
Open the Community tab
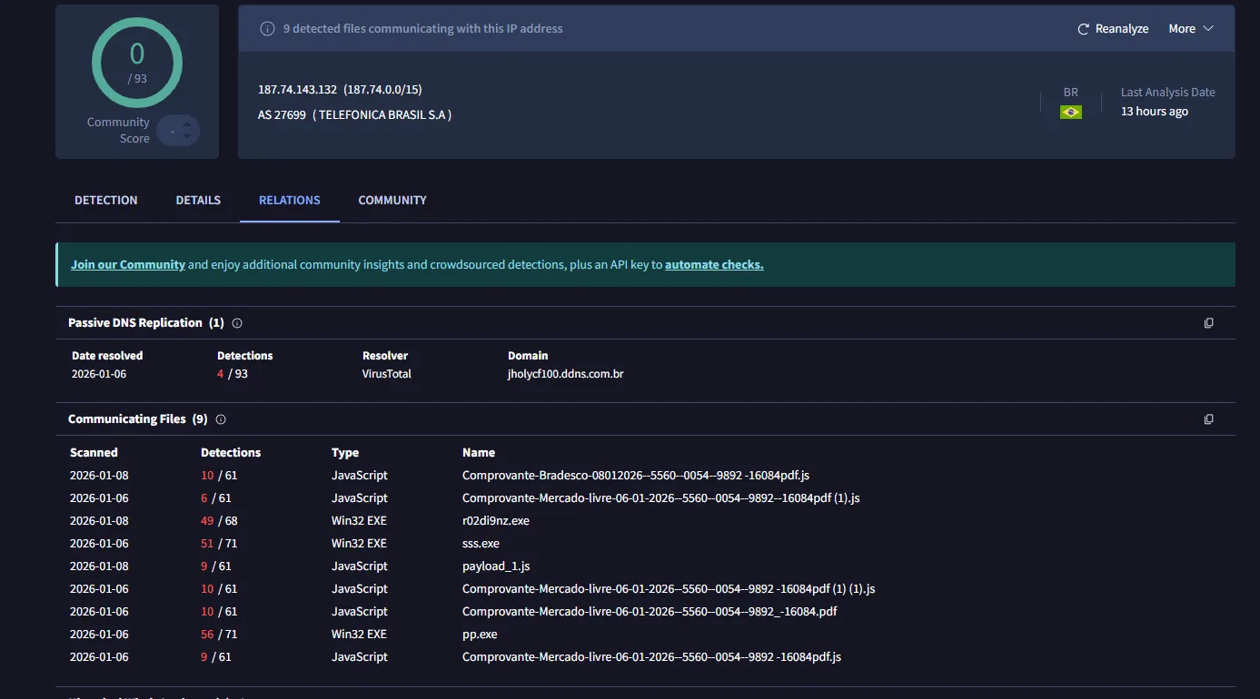[392, 200]
